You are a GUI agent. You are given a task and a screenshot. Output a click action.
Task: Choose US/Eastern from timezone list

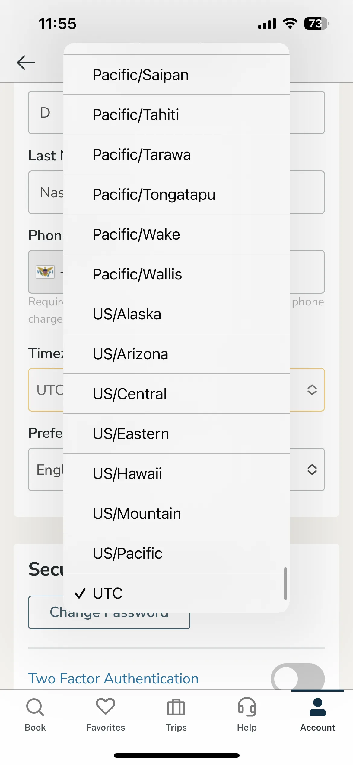(x=176, y=434)
